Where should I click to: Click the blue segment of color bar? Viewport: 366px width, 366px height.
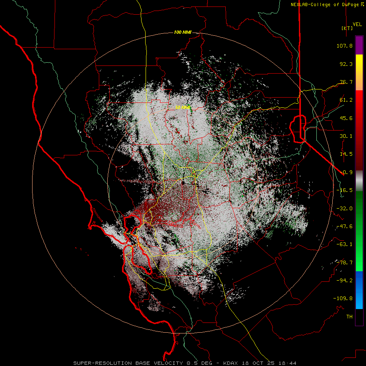point(359,290)
